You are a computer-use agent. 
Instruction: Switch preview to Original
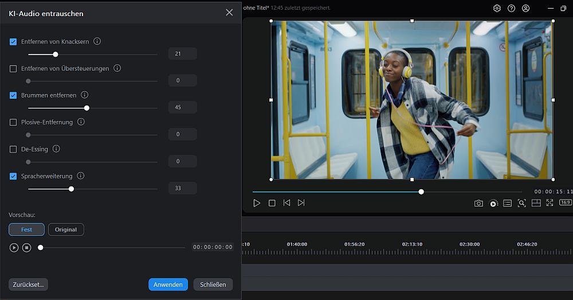pyautogui.click(x=66, y=229)
